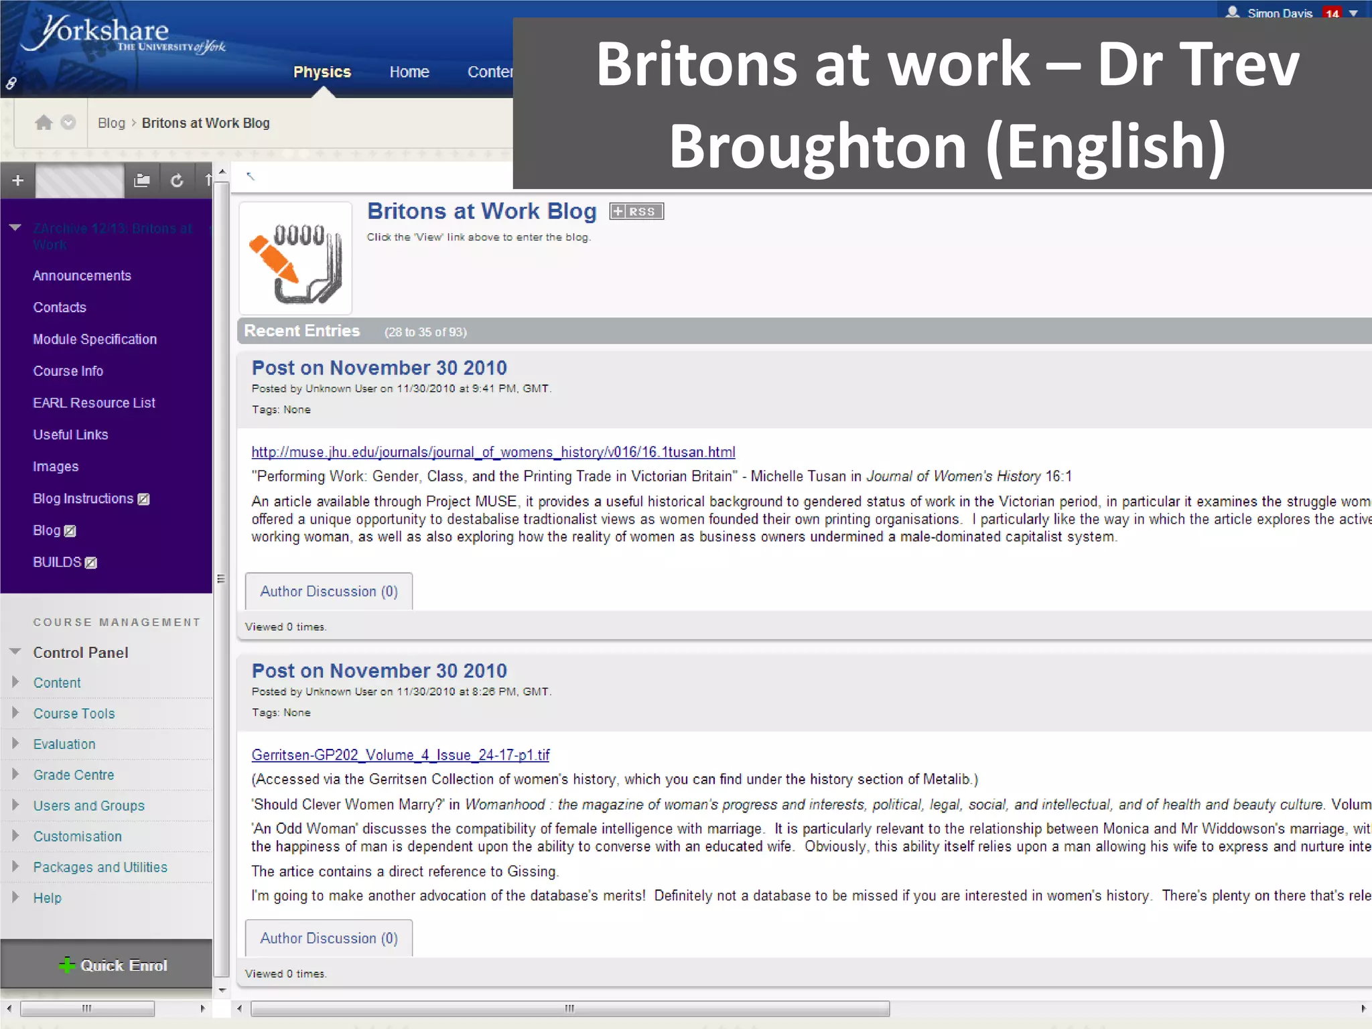1372x1029 pixels.
Task: Click the content scroll right arrow
Action: (x=1363, y=1008)
